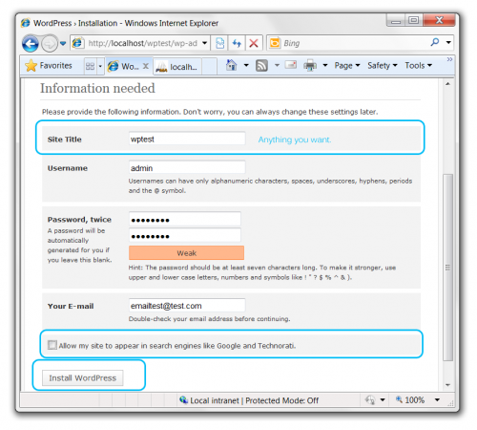
Task: Open the Page menu
Action: tap(347, 66)
